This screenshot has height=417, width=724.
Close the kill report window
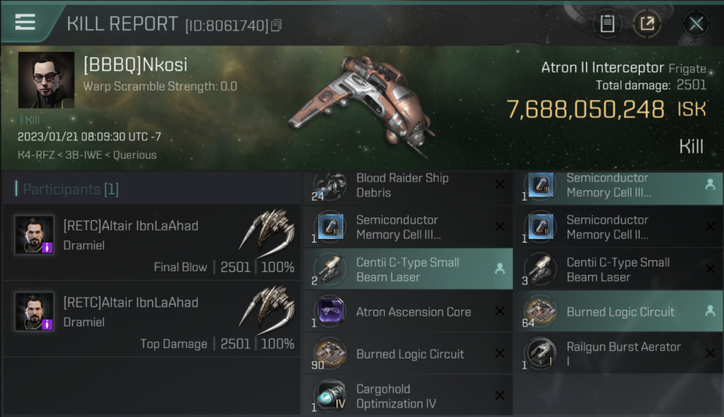(x=696, y=23)
